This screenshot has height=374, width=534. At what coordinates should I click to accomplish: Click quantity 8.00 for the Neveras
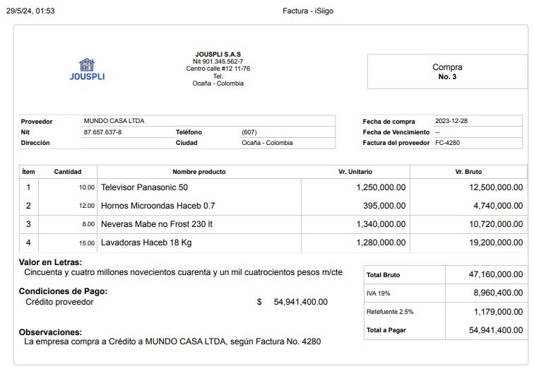pos(88,224)
